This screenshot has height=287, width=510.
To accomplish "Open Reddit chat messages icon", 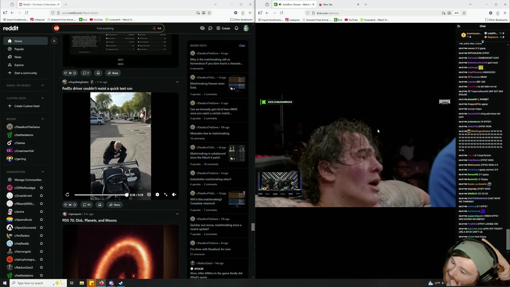I will click(x=210, y=28).
